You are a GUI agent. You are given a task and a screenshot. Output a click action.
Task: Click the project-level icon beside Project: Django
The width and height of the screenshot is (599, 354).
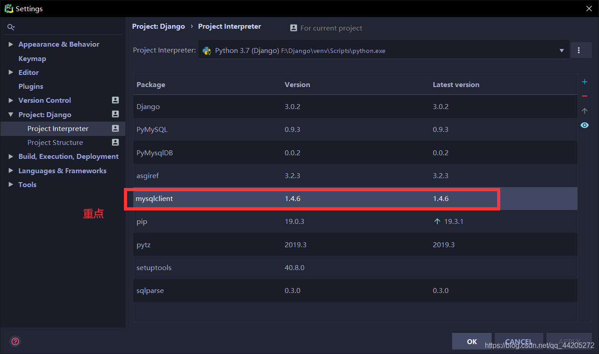(115, 114)
